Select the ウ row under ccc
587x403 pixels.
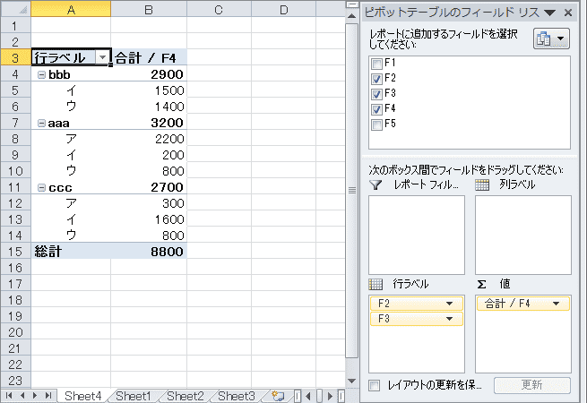tap(71, 236)
